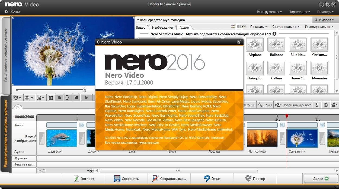This screenshot has height=189, width=339.
Task: Toggle link icon after first text clip
Action: pos(82,125)
